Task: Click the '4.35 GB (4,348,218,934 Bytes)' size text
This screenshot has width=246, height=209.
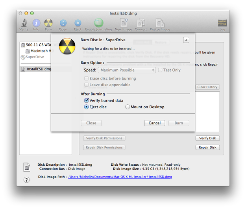Action: 166,169
